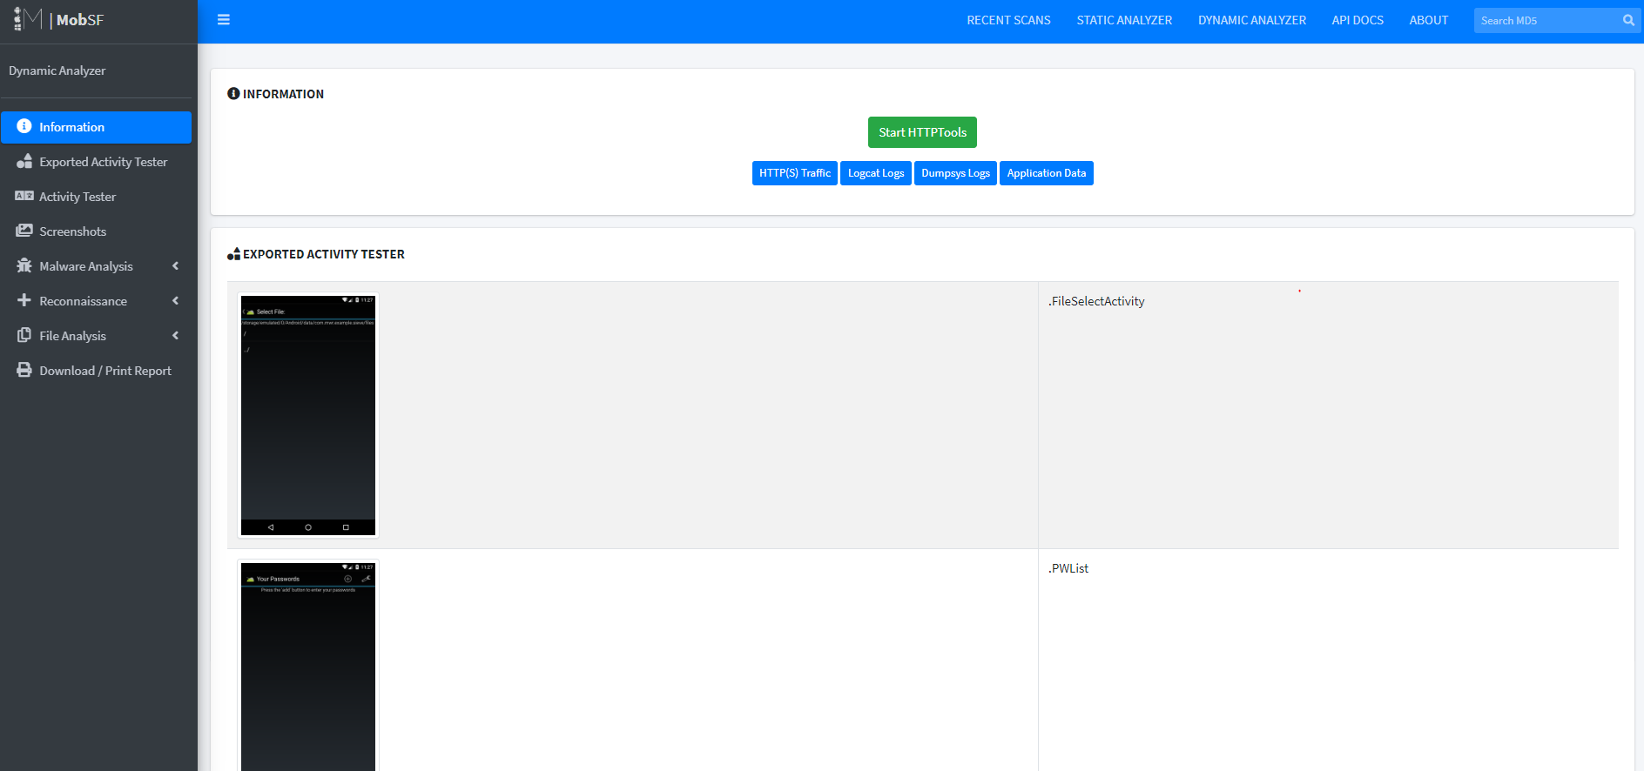This screenshot has height=771, width=1644.
Task: Expand the File Analysis submenu arrow
Action: pyautogui.click(x=175, y=336)
